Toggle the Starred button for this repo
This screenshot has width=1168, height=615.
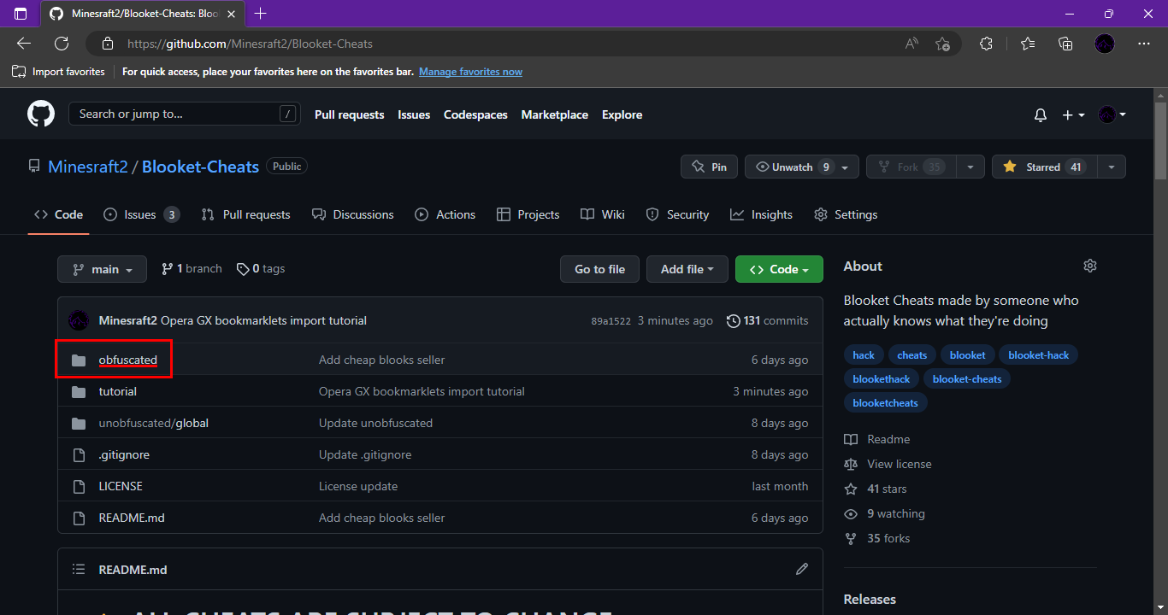1043,167
